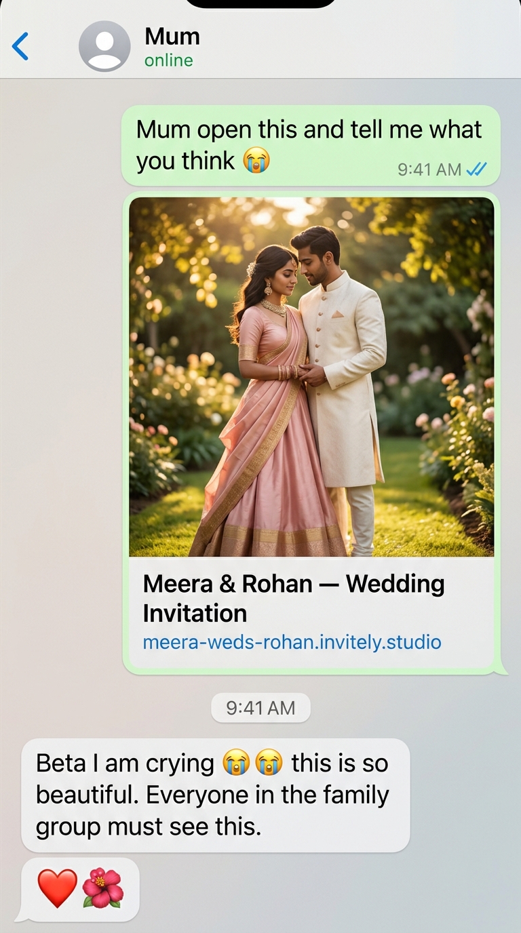Tap the first crying emoji in Mum's reply
521x933 pixels.
click(235, 763)
